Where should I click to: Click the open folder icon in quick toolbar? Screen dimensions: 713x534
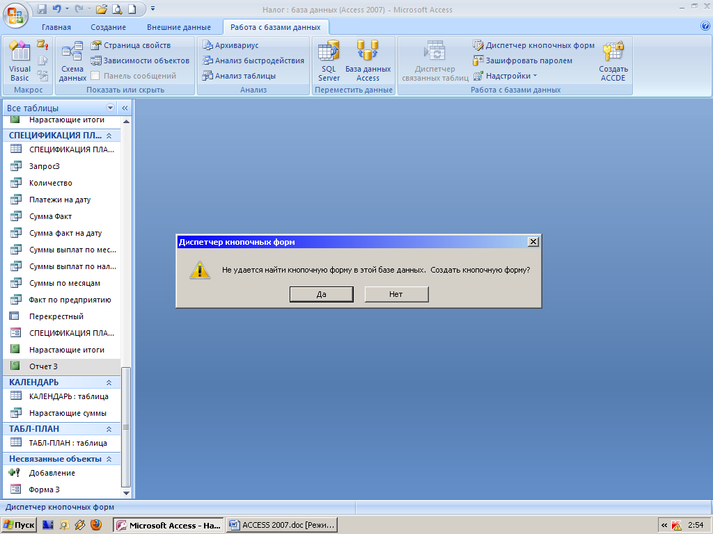101,8
